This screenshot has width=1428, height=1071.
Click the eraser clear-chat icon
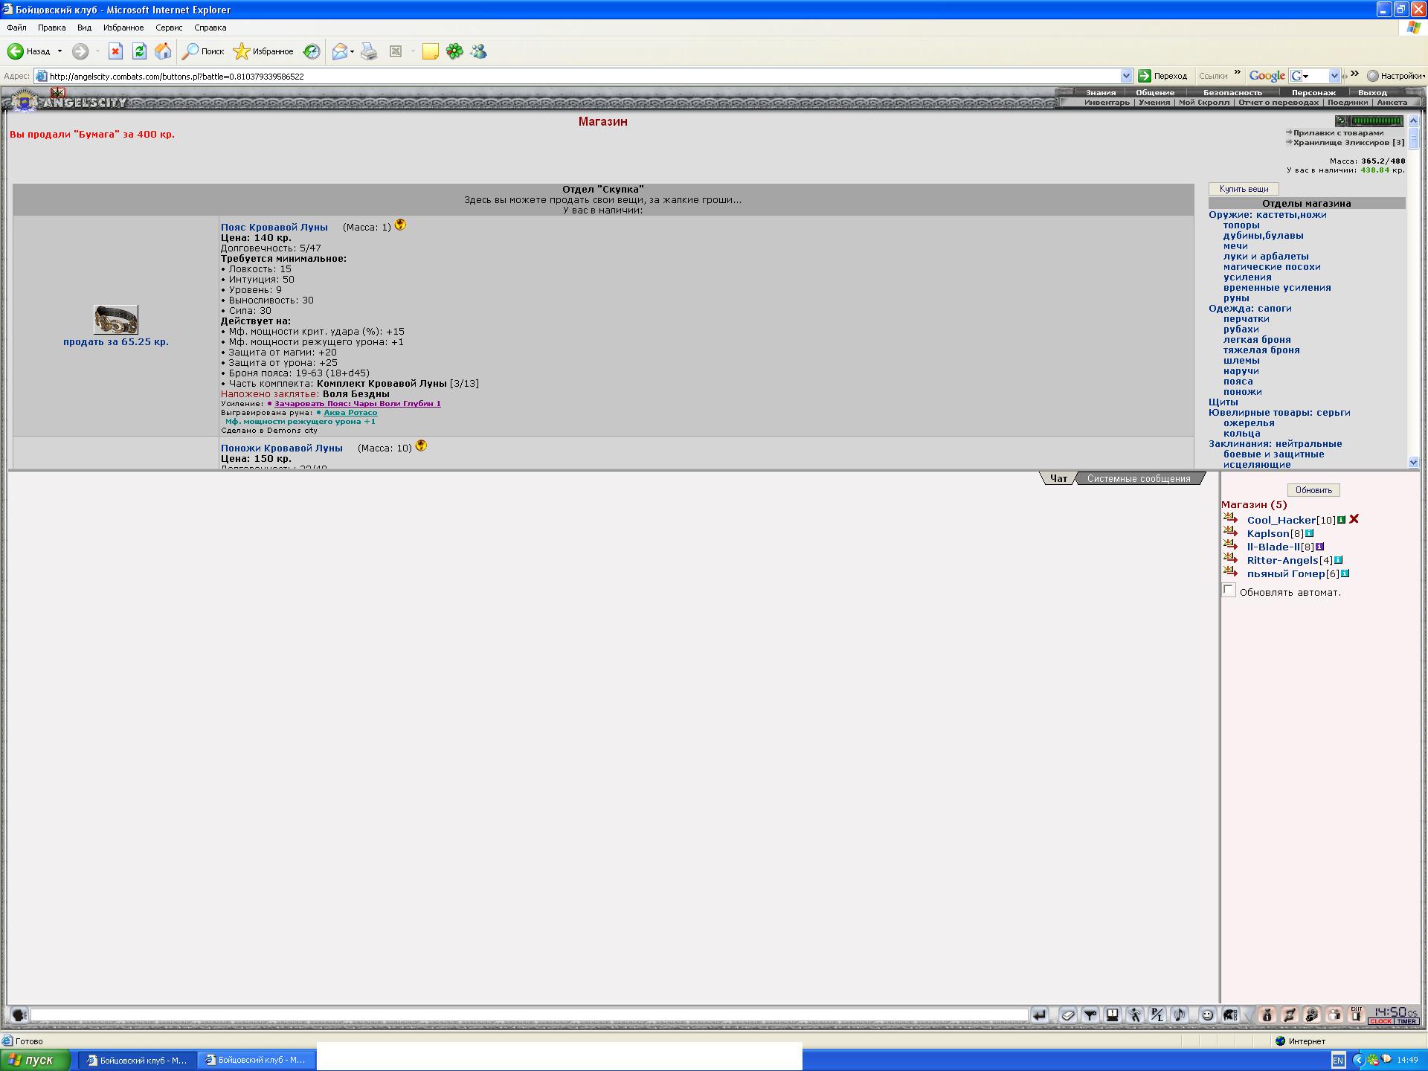[1068, 1014]
